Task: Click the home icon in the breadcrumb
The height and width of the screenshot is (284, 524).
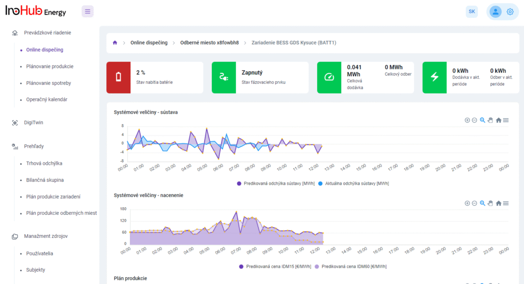Action: 115,43
